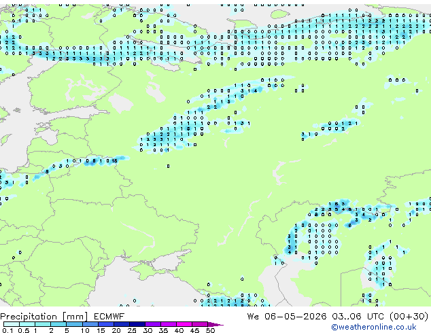Click the legend scale label '0.1'
The height and width of the screenshot is (333, 431).
(x=7, y=330)
